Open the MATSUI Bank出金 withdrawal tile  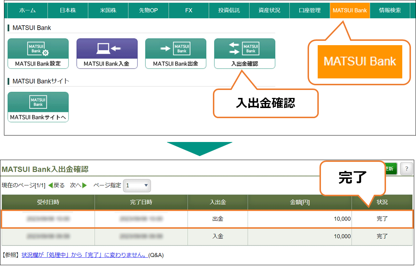point(176,53)
